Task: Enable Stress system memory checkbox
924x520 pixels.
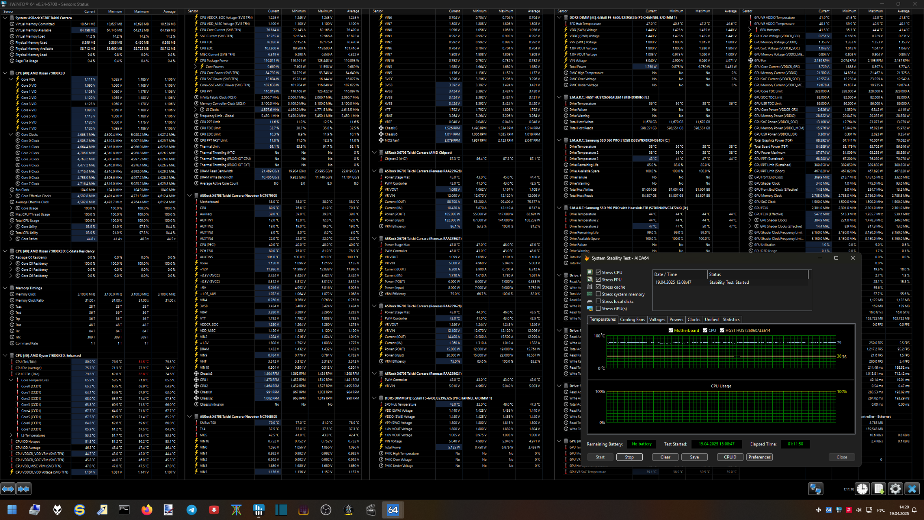Action: [x=598, y=294]
